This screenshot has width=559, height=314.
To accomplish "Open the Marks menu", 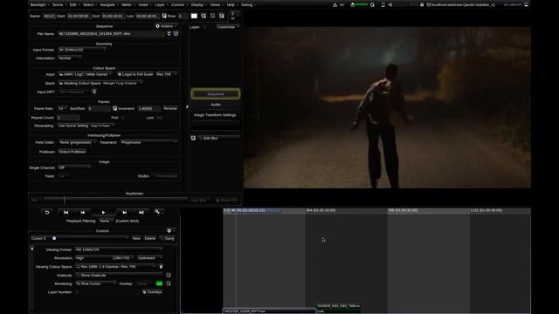I will click(127, 5).
